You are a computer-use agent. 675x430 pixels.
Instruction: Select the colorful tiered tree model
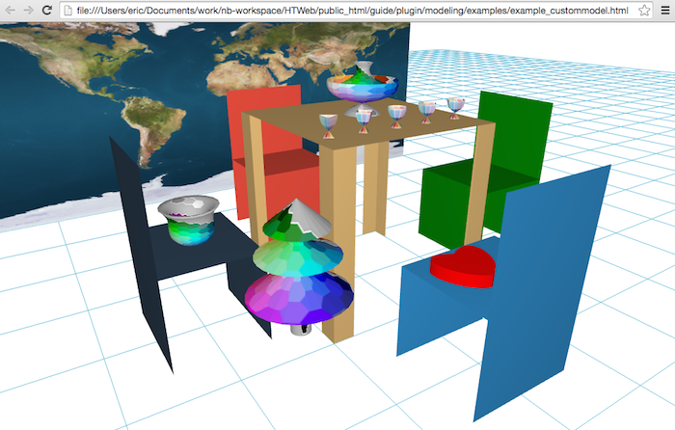[x=299, y=270]
